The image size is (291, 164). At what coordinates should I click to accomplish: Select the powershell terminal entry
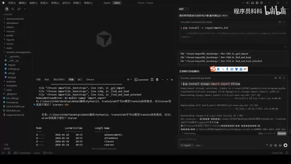[141, 80]
